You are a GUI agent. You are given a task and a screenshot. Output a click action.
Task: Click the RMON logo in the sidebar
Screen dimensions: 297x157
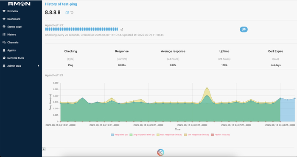(x=19, y=3)
